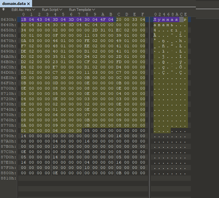Close the domain.data tab
Viewport: 219px width, 198px height.
point(28,4)
